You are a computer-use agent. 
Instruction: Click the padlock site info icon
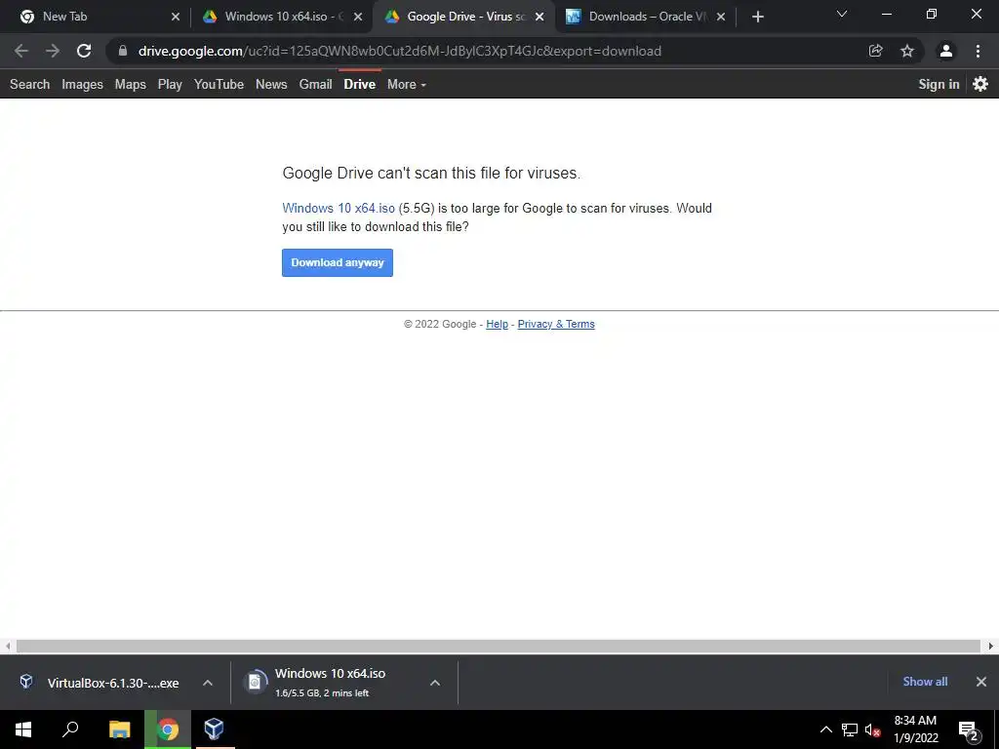[x=123, y=51]
